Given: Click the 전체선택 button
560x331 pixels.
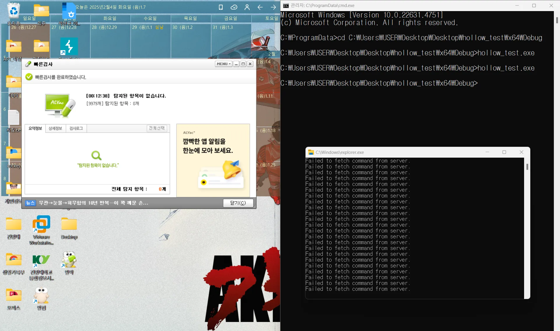Looking at the screenshot, I should coord(157,128).
